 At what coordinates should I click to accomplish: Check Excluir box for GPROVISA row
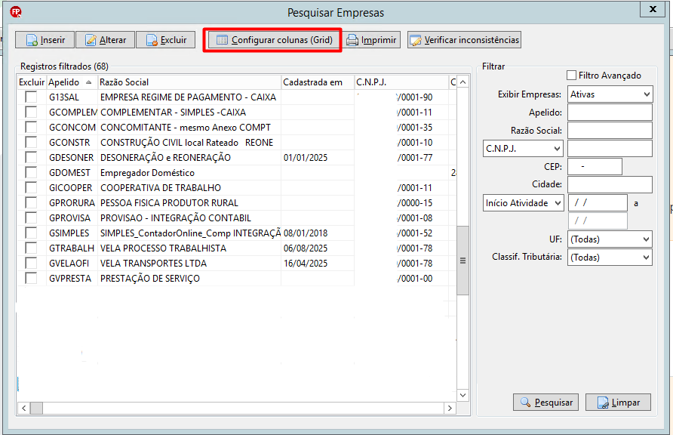[x=31, y=217]
